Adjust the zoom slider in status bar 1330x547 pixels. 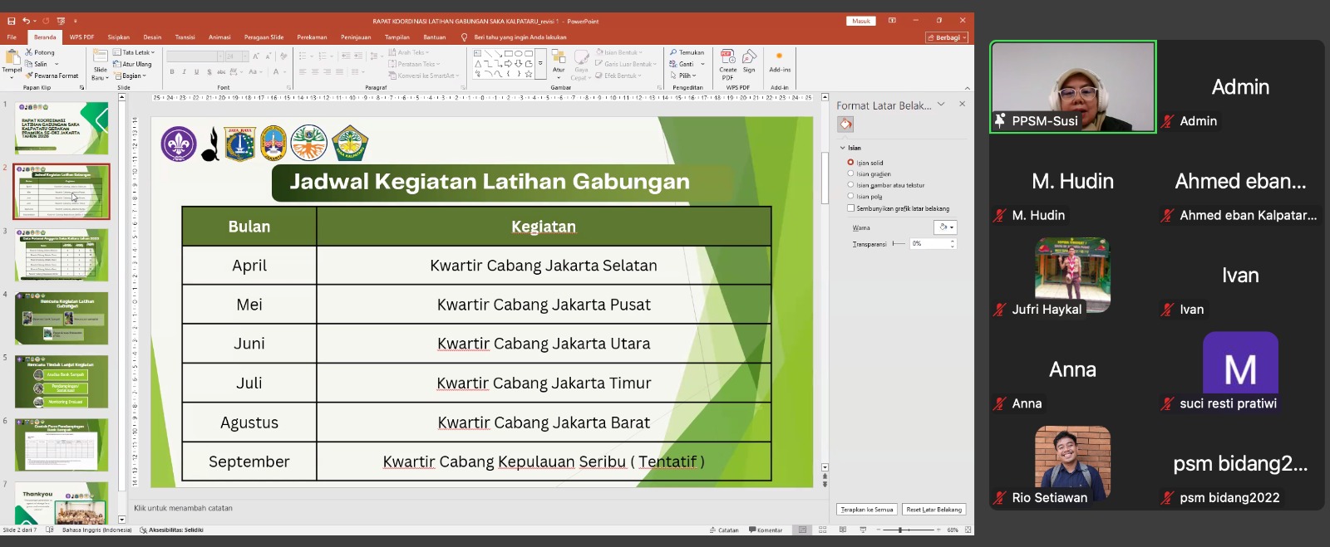point(900,530)
